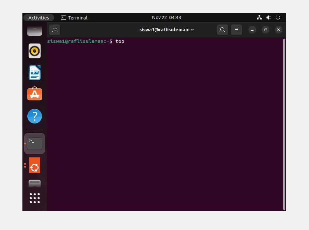Open a new terminal tab
Screen dimensions: 309x230
[x=55, y=30]
